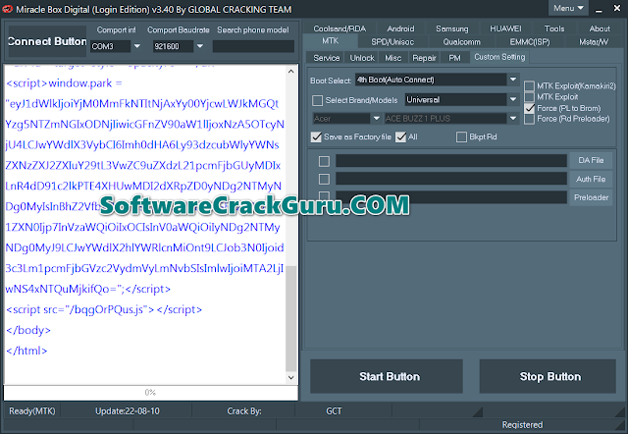
Task: Expand the ACE BUZZ 1 PLUS model dropdown
Action: point(512,118)
